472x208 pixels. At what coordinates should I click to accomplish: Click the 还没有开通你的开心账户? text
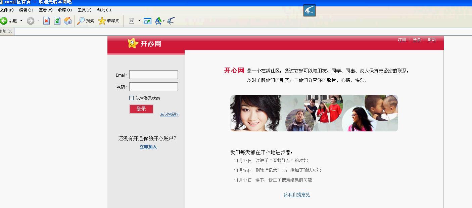click(x=147, y=138)
